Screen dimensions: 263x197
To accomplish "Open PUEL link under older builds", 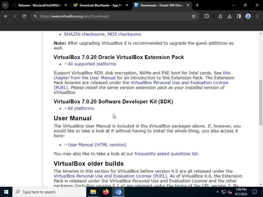I will [x=110, y=176].
